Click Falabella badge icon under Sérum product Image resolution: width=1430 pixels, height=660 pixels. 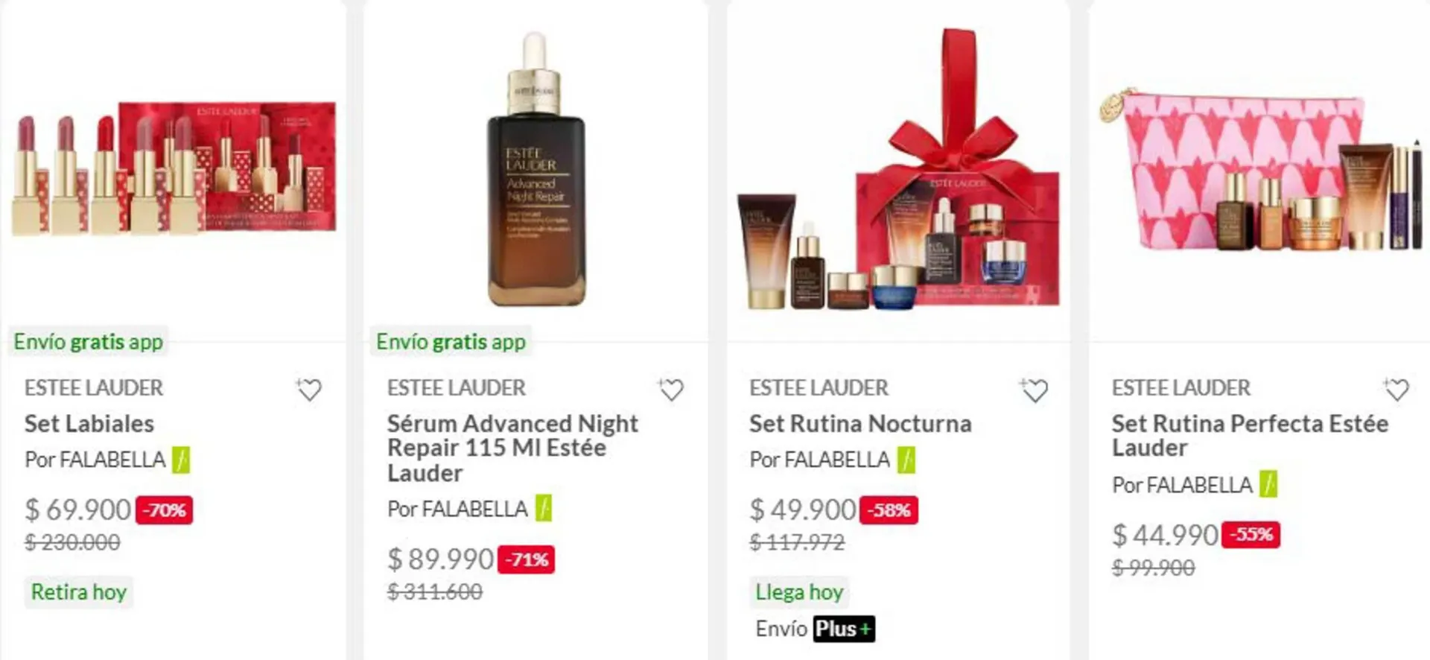[x=544, y=509]
